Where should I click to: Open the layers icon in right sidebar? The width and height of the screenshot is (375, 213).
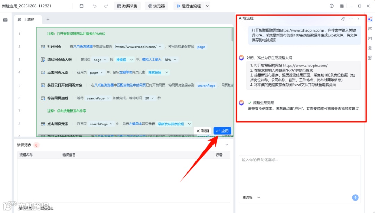click(x=370, y=48)
